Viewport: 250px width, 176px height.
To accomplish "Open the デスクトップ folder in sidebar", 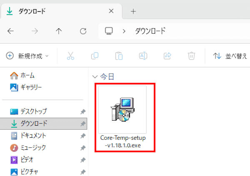I will click(33, 112).
